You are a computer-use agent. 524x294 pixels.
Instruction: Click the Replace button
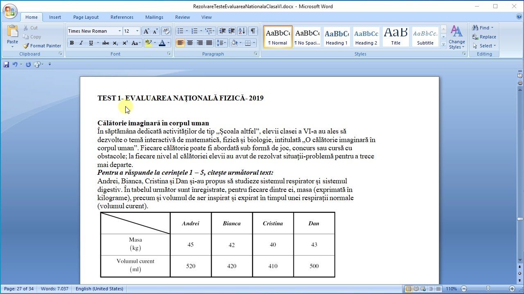coord(484,37)
